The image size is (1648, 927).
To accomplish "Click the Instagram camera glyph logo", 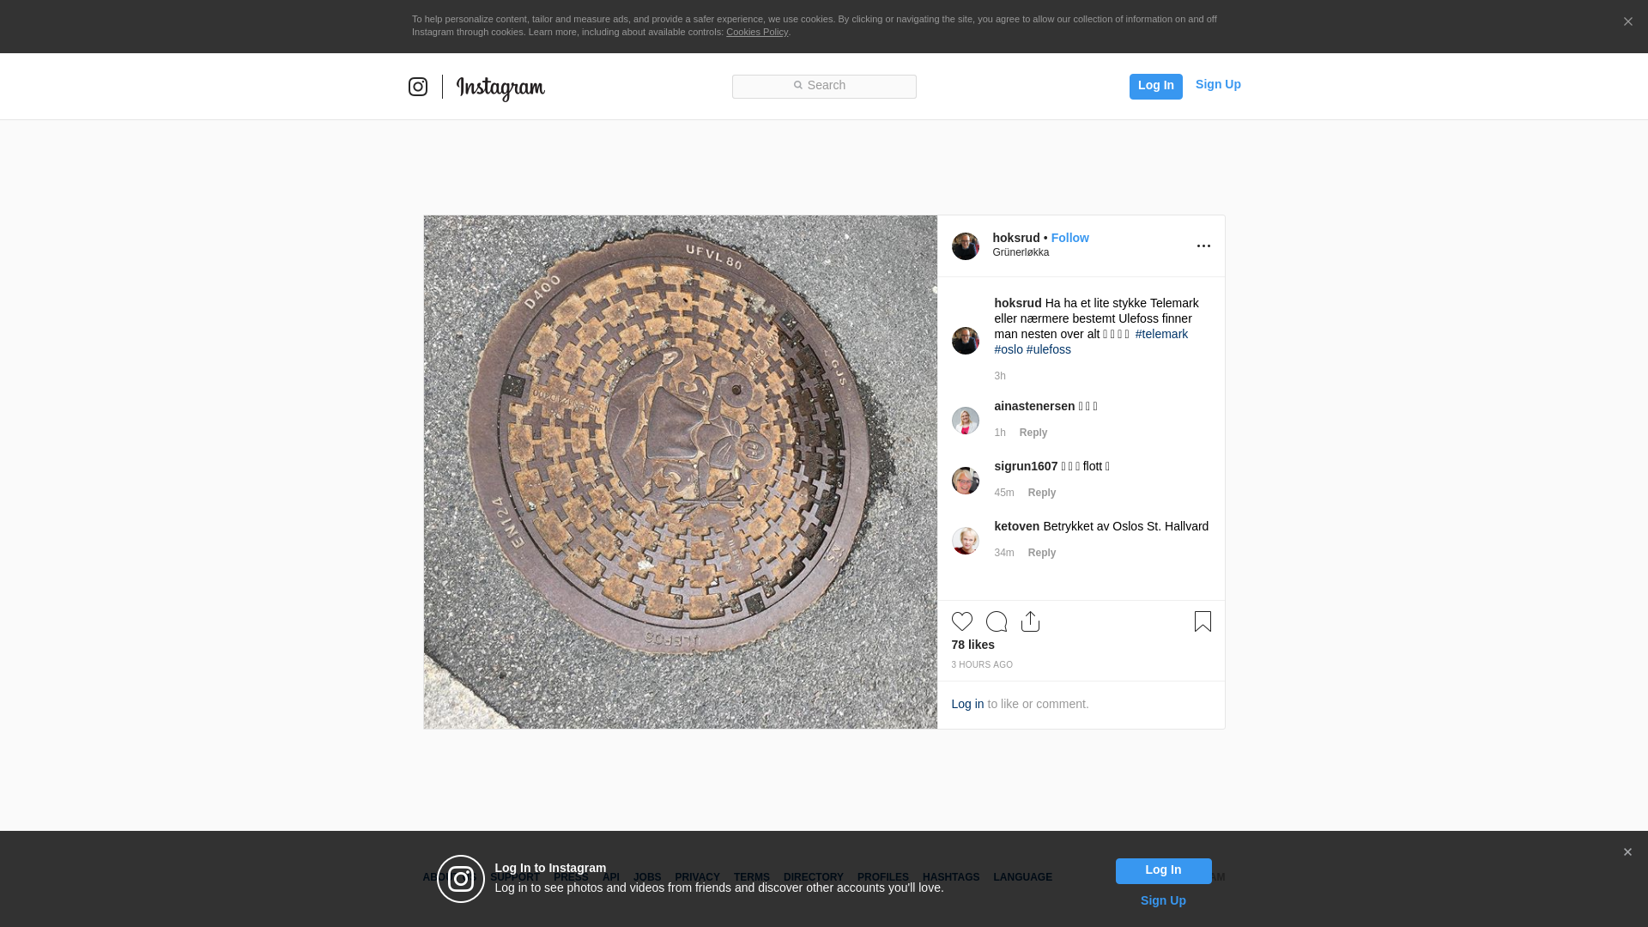I will click(418, 87).
